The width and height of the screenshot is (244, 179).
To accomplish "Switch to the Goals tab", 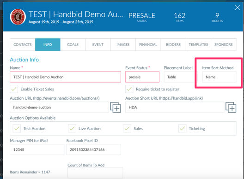I will [x=73, y=45].
